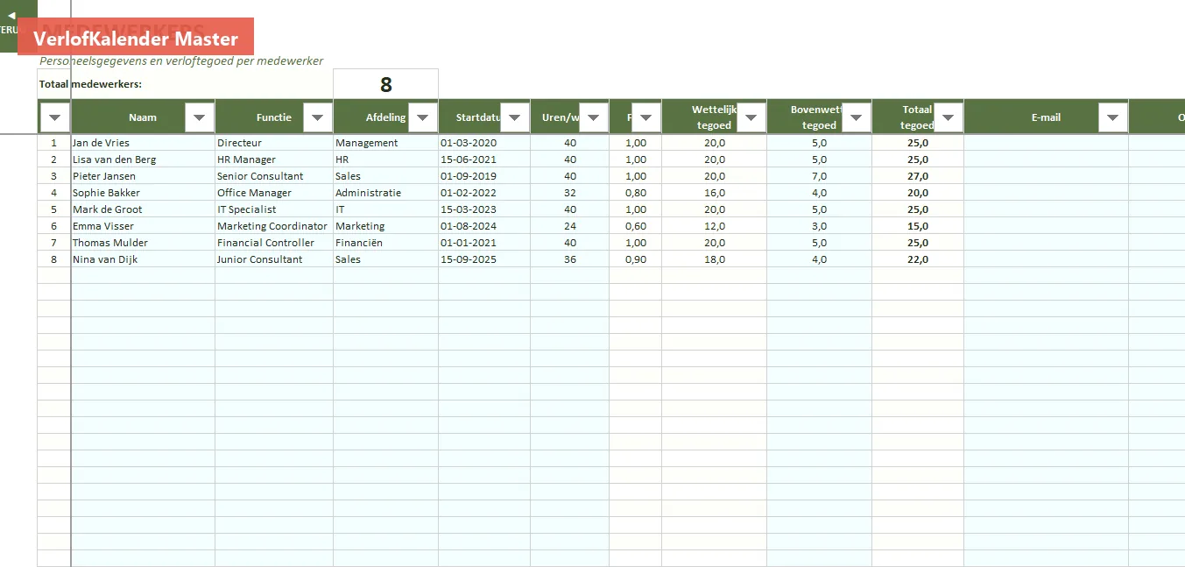Click the 7,0 cell in Pieter Jansen's row
The image size is (1185, 567).
pos(820,176)
